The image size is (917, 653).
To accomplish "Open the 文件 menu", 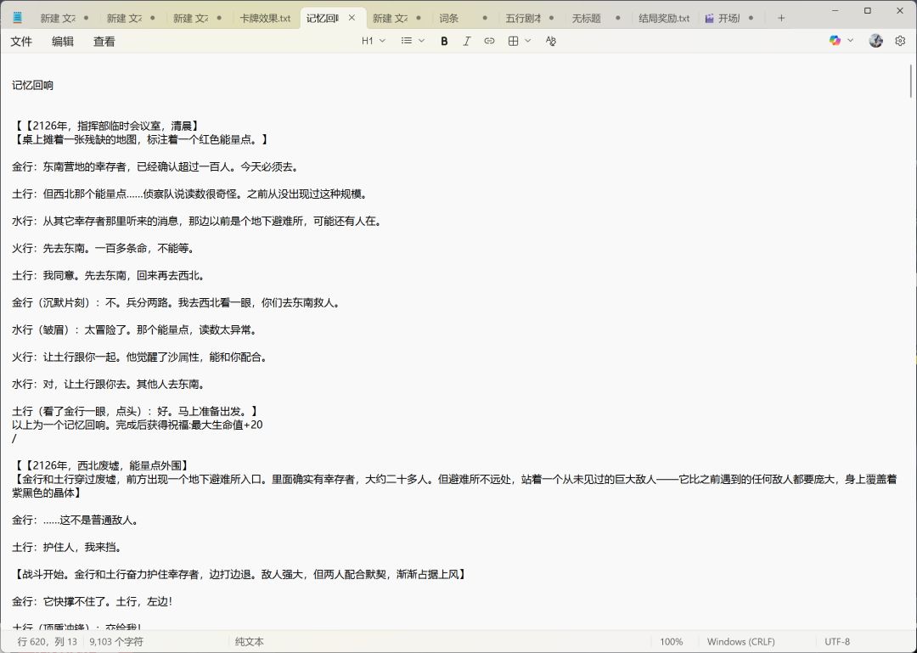I will [21, 41].
